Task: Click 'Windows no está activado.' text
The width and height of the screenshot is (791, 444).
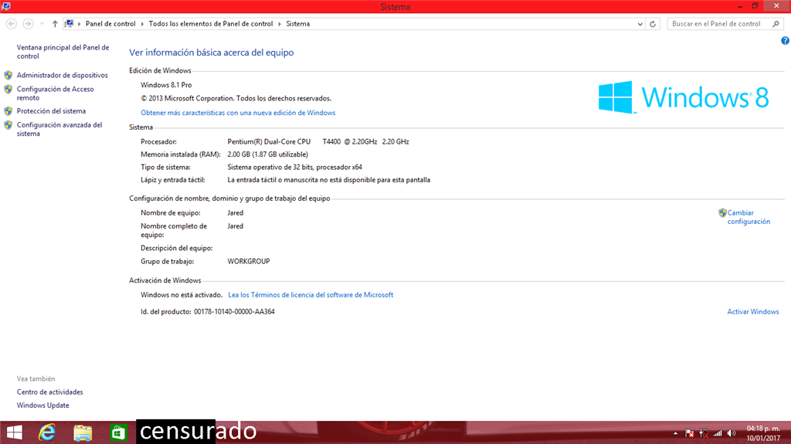Action: pyautogui.click(x=181, y=295)
